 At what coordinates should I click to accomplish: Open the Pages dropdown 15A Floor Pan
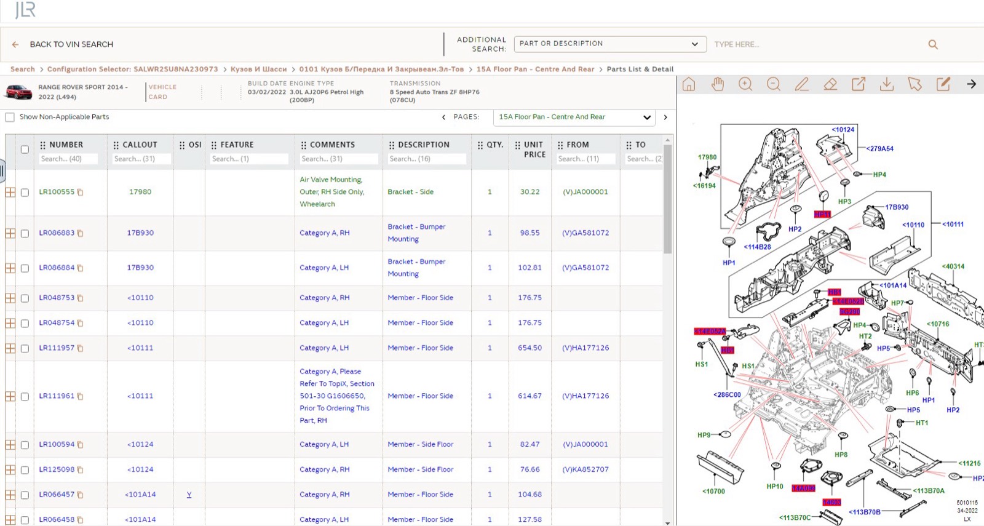pos(574,117)
